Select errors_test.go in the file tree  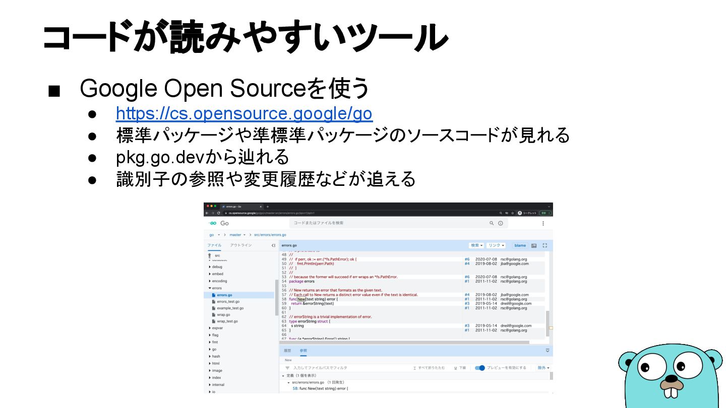tap(228, 301)
